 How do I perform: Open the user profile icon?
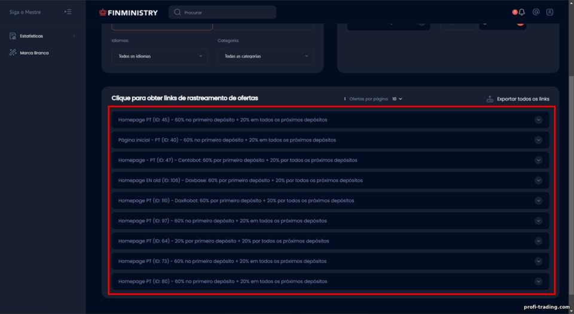549,12
